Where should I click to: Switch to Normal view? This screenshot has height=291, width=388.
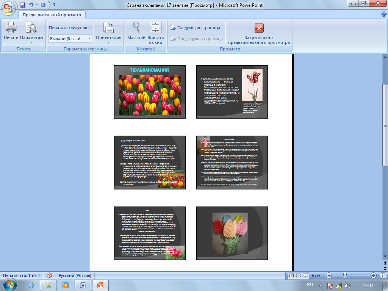(x=291, y=275)
